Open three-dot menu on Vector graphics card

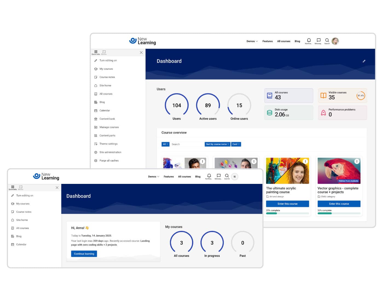tap(357, 161)
